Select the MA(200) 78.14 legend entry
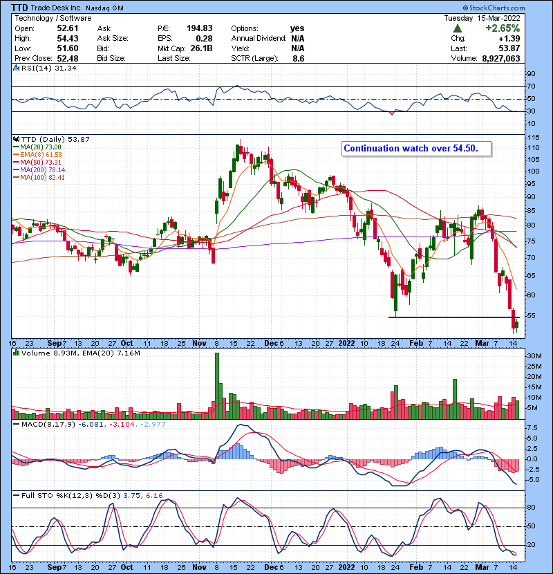This screenshot has width=553, height=574. coord(39,170)
